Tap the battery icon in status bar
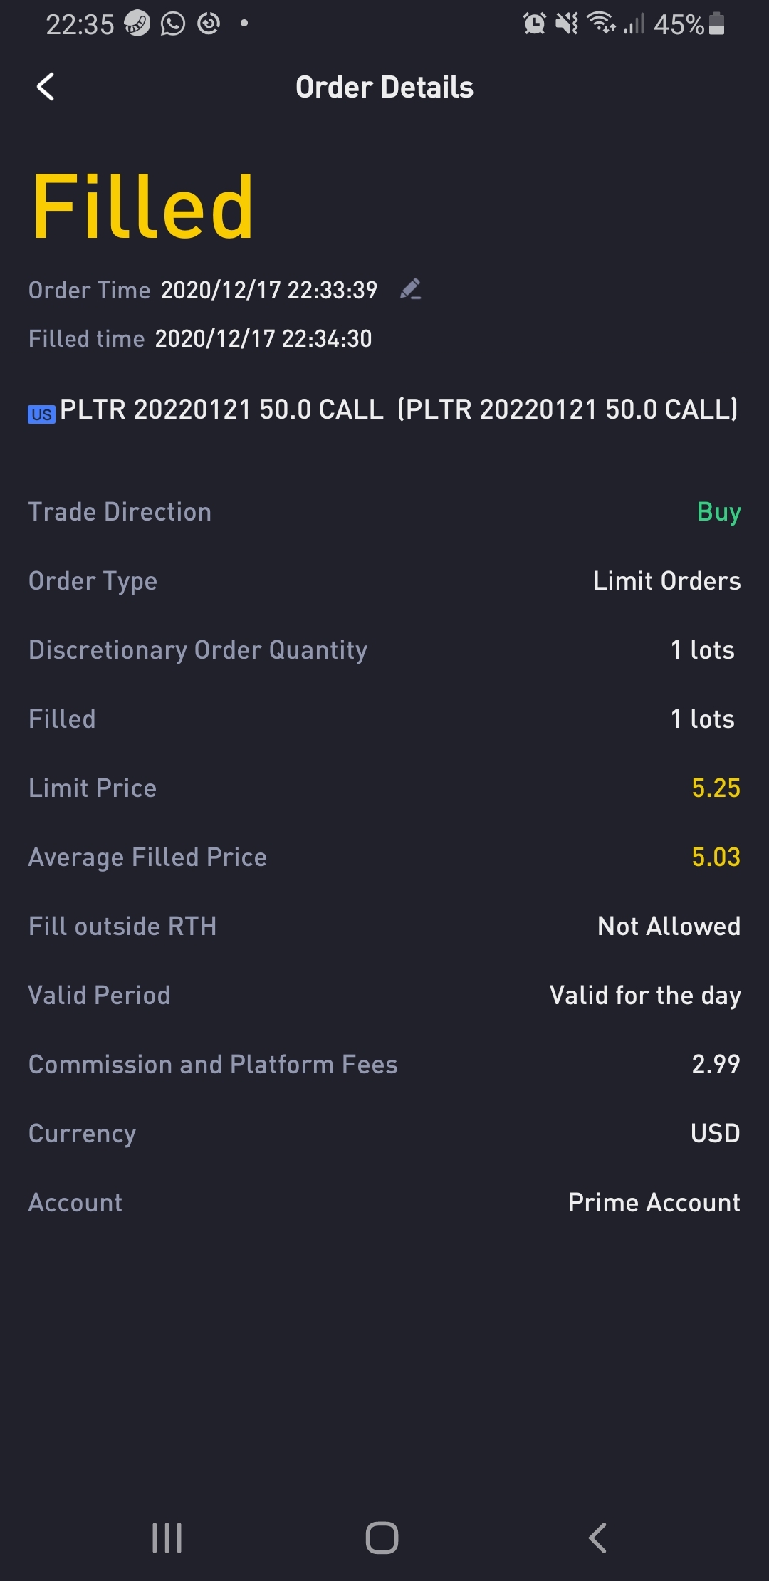 [x=717, y=24]
